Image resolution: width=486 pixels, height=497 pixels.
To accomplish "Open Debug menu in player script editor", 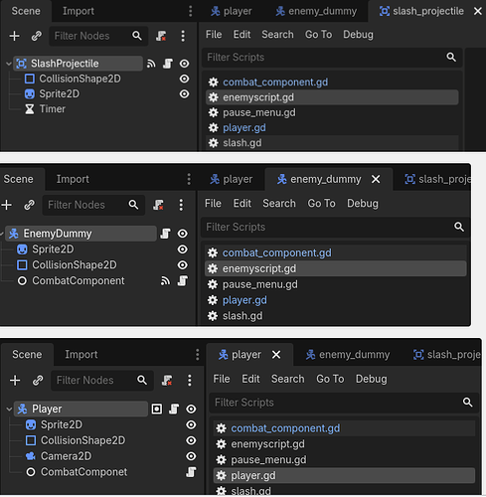I will click(371, 379).
